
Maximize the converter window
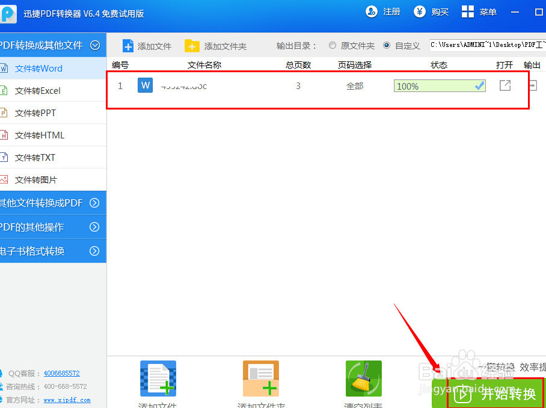tap(539, 12)
